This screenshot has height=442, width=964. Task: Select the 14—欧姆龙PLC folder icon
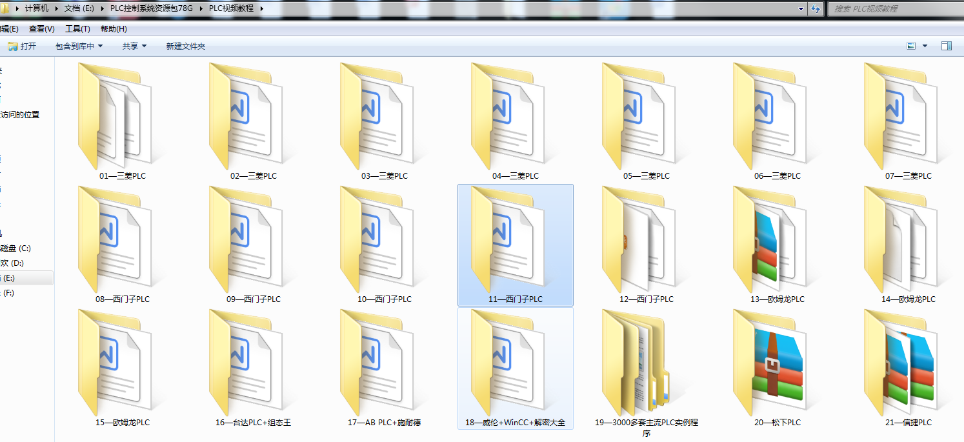[x=901, y=238]
